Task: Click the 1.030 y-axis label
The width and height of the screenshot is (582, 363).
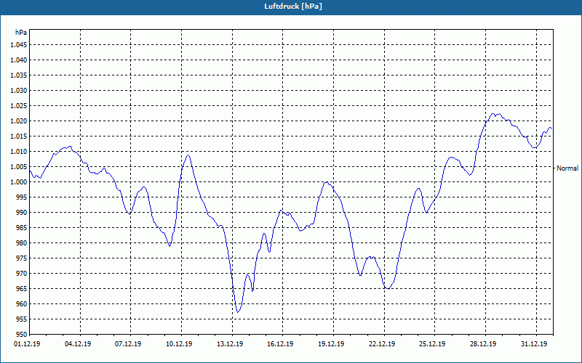Action: pyautogui.click(x=18, y=90)
